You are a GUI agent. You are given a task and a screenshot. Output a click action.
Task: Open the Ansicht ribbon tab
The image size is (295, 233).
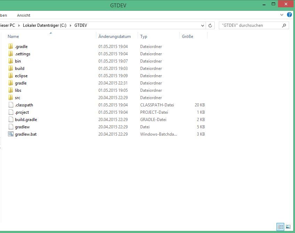pos(24,15)
